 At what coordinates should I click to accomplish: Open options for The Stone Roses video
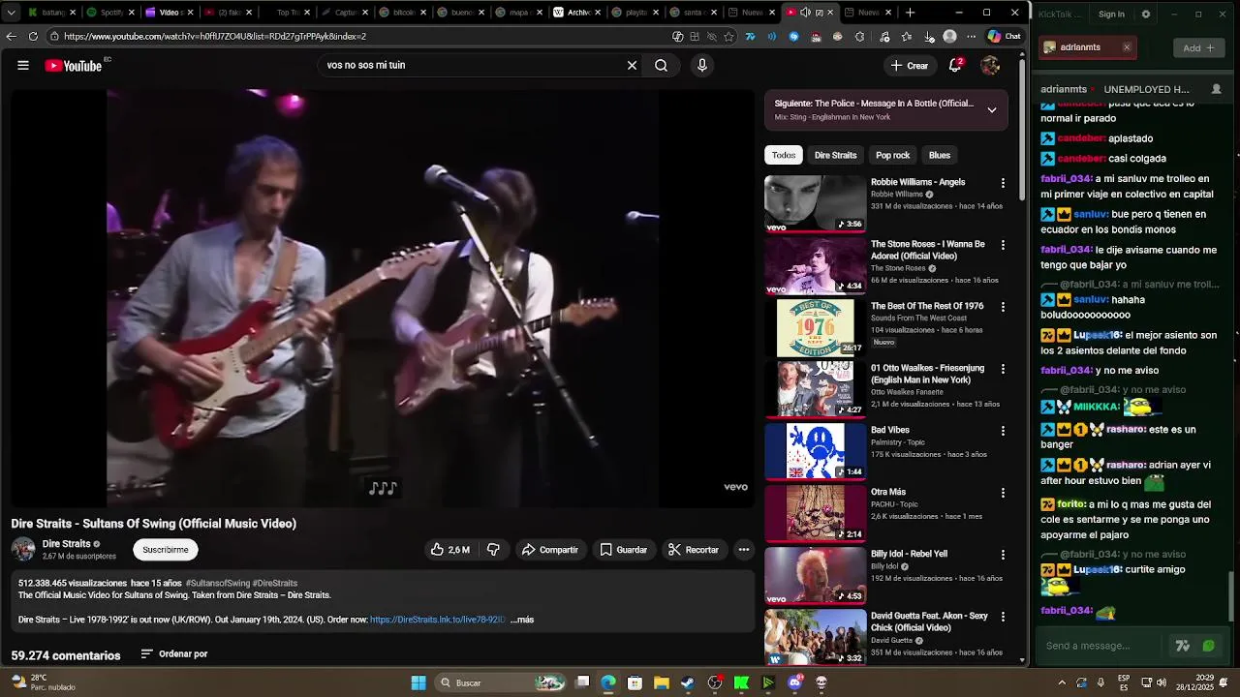click(1003, 245)
